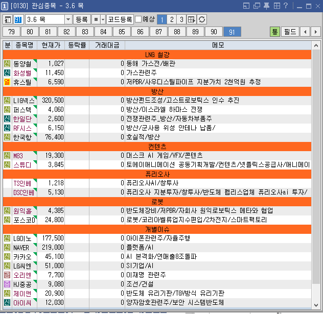The width and height of the screenshot is (323, 314).
Task: Select the DSC인베 stock name
Action: [x=24, y=192]
